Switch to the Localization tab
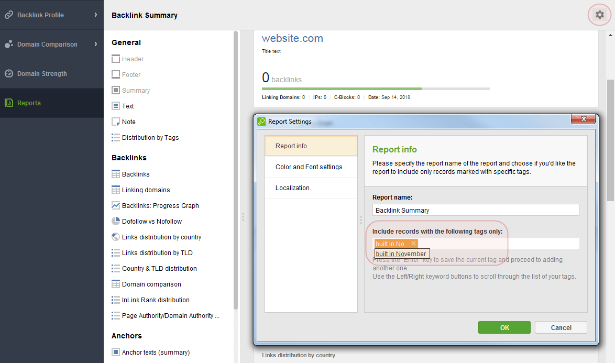615x363 pixels. 292,188
